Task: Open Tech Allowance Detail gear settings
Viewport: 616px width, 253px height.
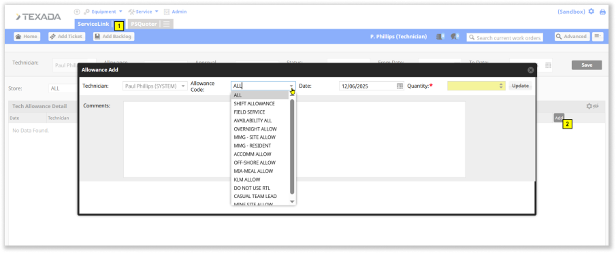Action: click(589, 106)
